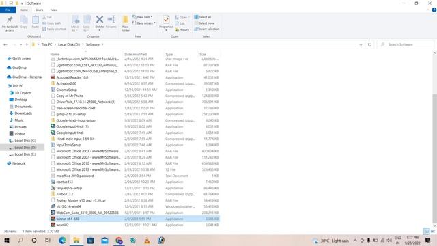The image size is (437, 246).
Task: Open VLC cone icon on taskbar
Action: click(147, 240)
